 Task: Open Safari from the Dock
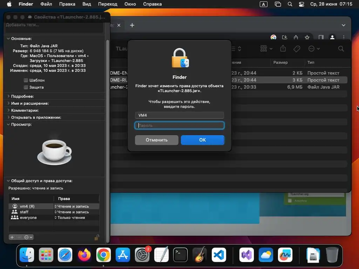(x=65, y=255)
